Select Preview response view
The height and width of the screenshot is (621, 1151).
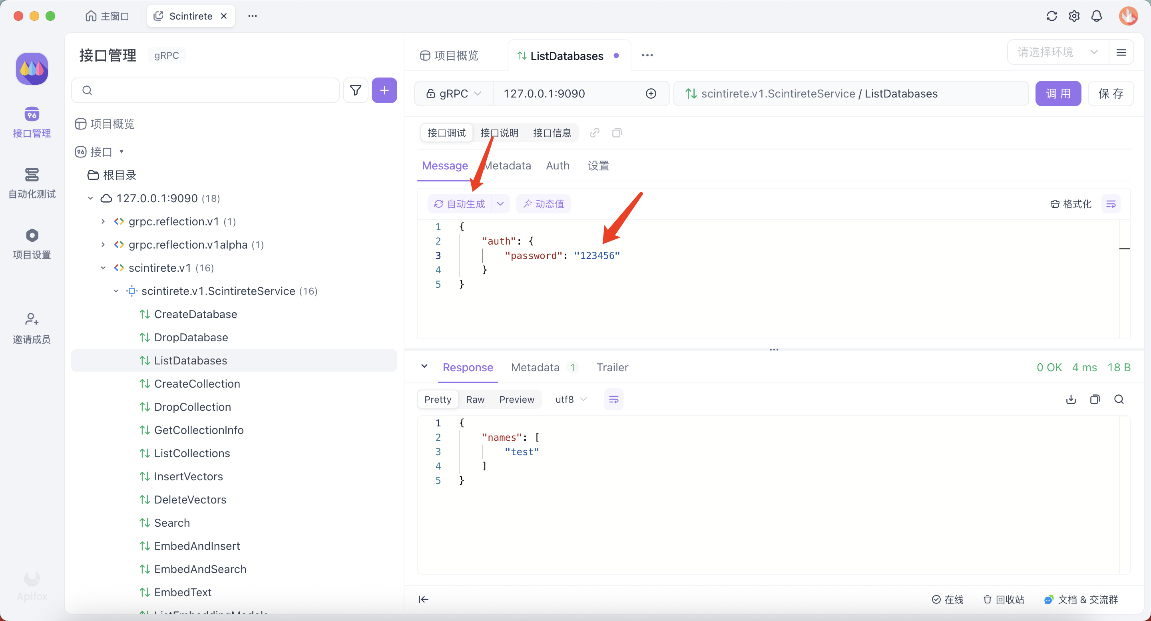click(x=516, y=399)
